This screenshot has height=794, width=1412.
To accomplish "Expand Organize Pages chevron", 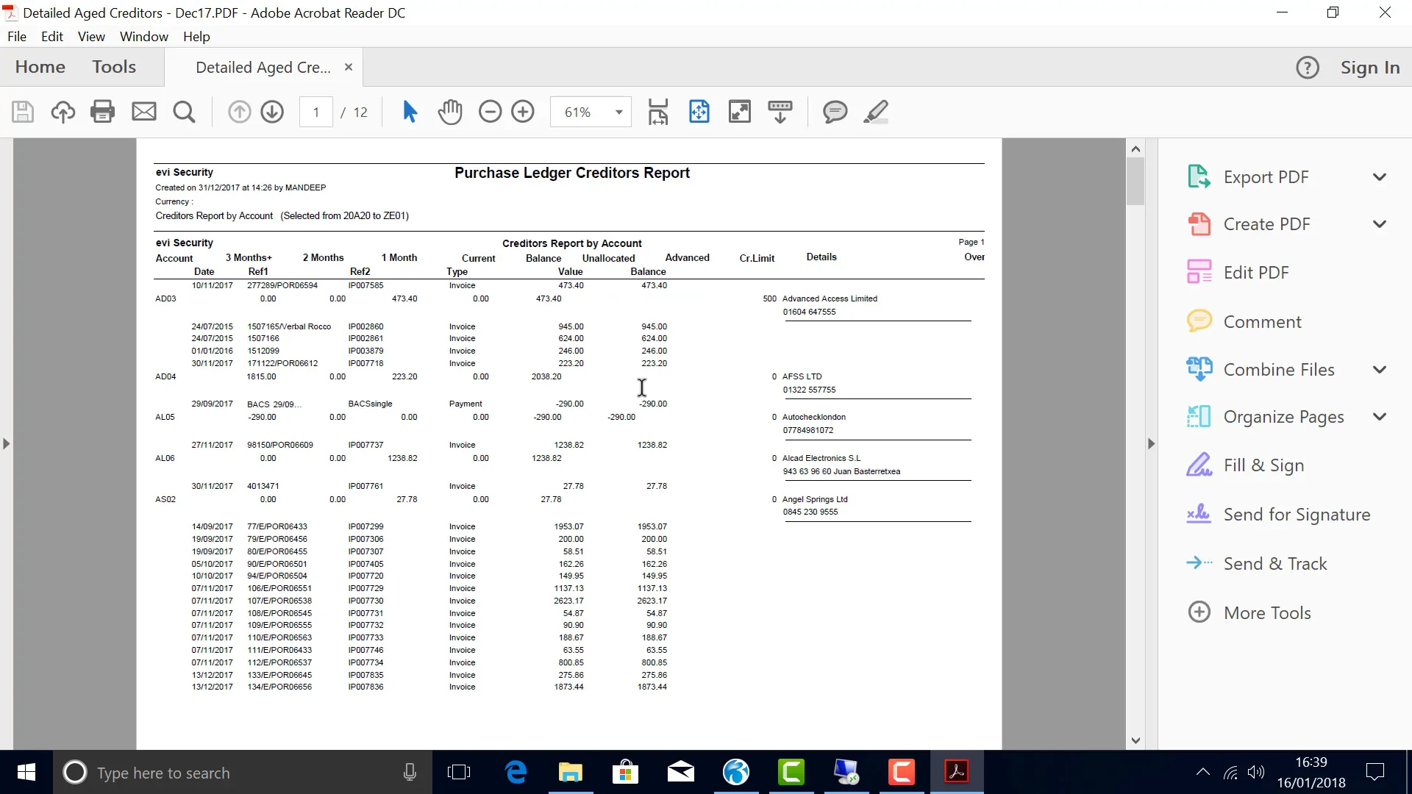I will (x=1380, y=417).
